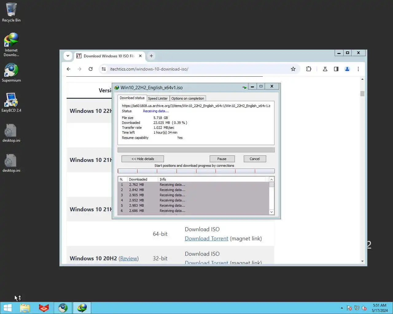Click the flag notification tray icon

349,308
